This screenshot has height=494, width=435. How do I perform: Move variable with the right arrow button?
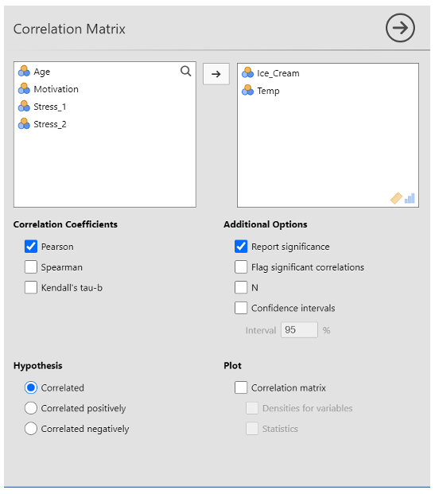[x=216, y=74]
